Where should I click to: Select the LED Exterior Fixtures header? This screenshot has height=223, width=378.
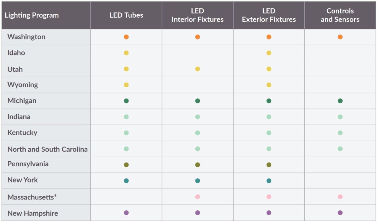(x=269, y=15)
